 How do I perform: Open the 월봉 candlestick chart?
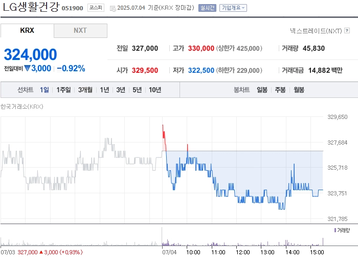[299, 90]
